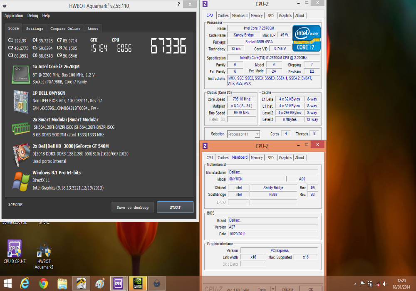
Task: Open Graphics tab in top CPU-Z window
Action: 285,16
